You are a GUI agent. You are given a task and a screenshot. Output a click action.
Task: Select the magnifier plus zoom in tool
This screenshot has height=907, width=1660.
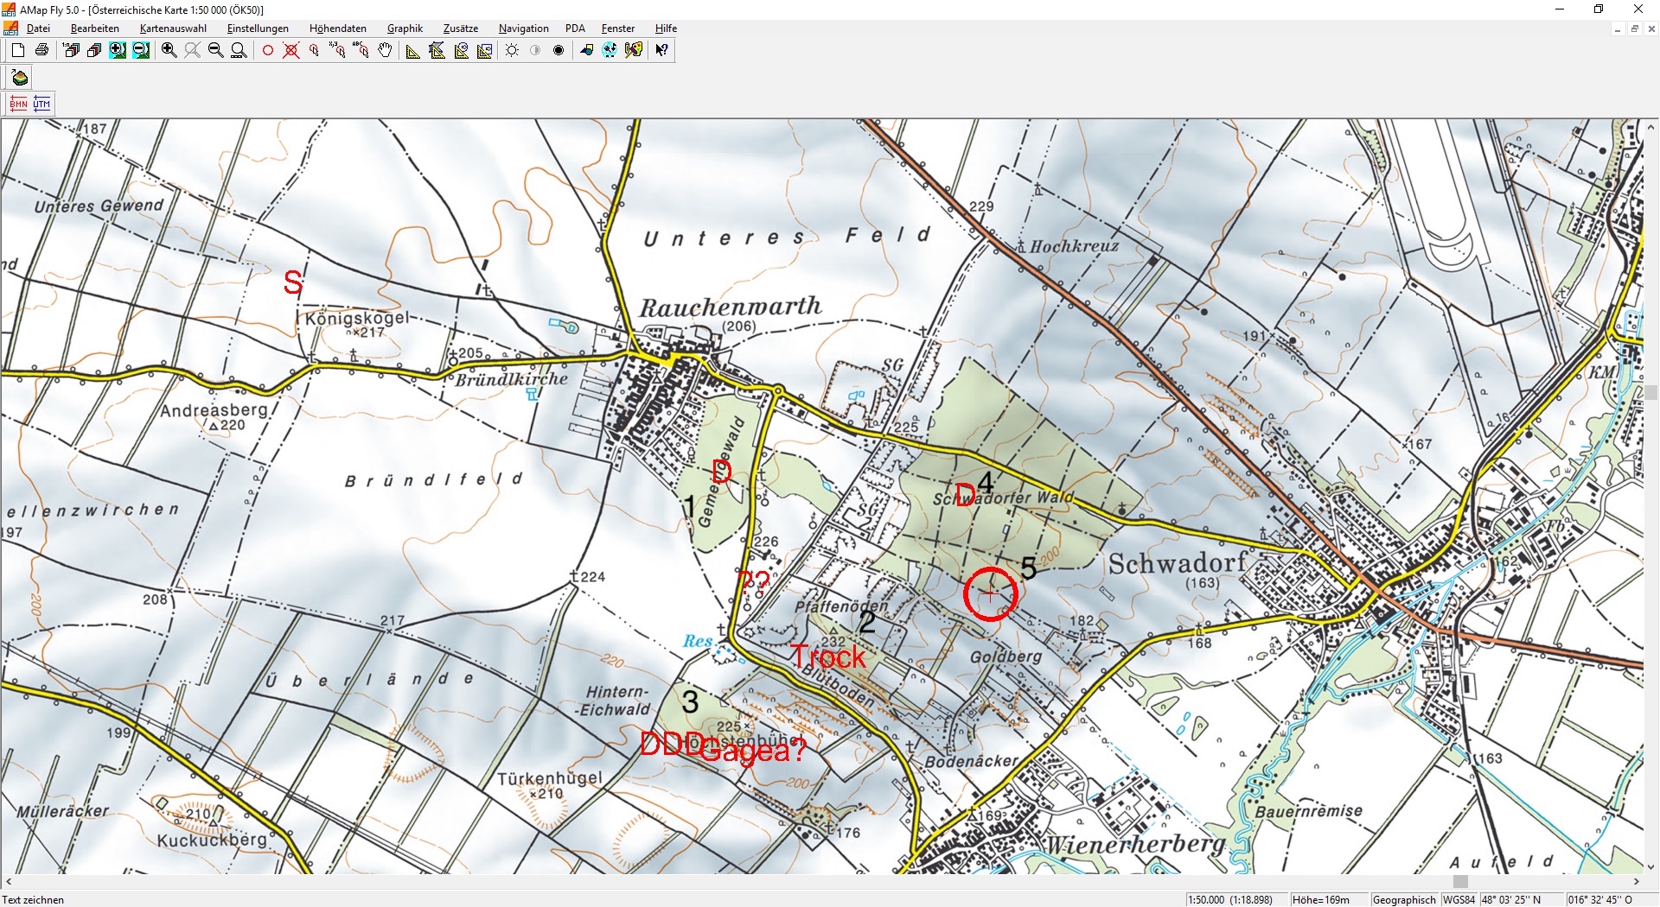pyautogui.click(x=169, y=50)
